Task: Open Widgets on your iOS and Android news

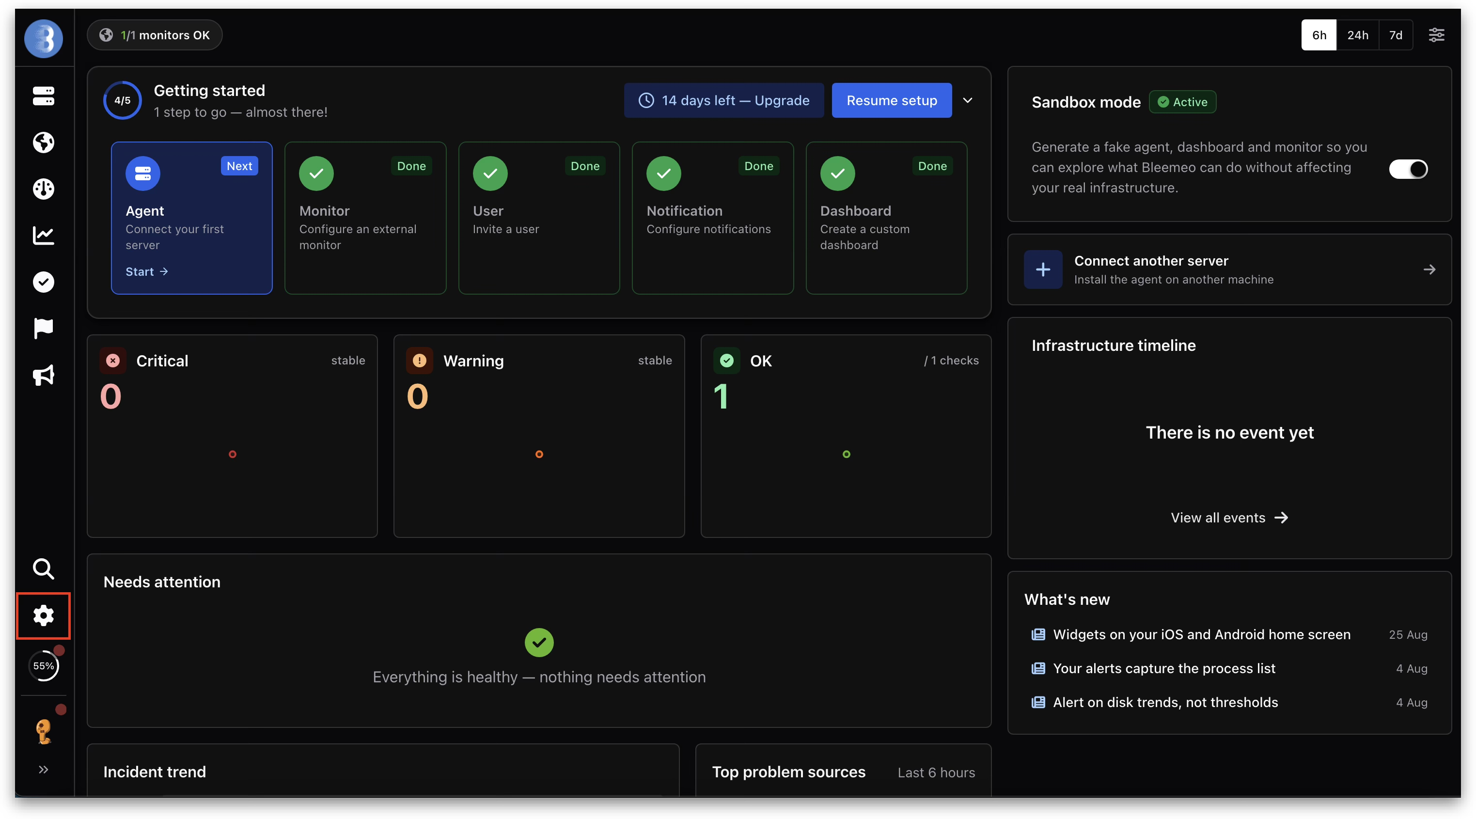Action: coord(1230,634)
